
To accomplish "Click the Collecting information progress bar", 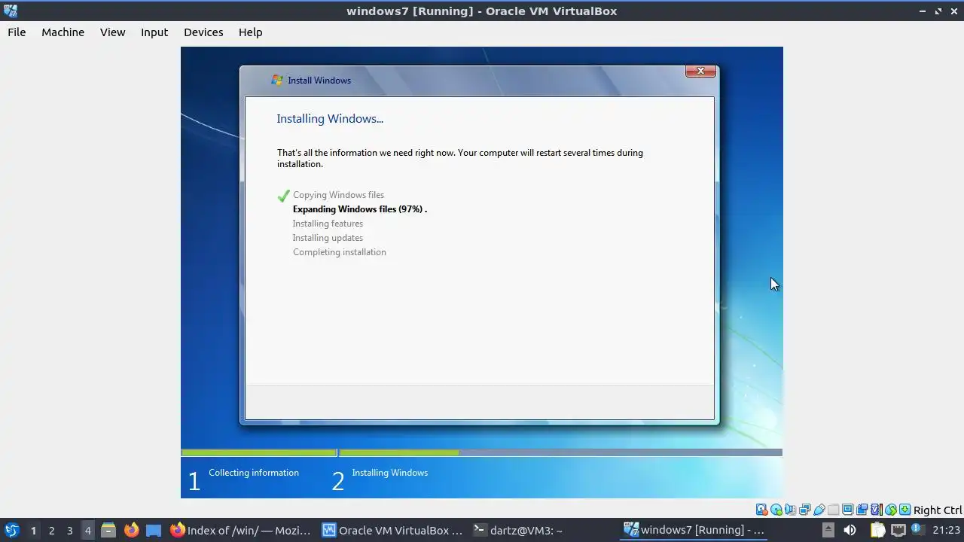I will tap(258, 452).
